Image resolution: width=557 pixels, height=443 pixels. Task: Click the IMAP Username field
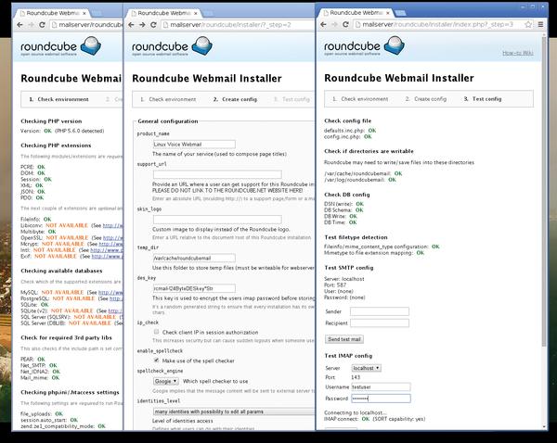pos(381,387)
